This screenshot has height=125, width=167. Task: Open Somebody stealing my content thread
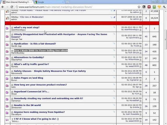click(x=49, y=98)
